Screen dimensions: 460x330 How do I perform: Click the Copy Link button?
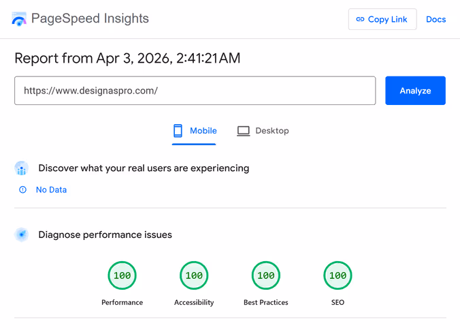click(x=382, y=20)
